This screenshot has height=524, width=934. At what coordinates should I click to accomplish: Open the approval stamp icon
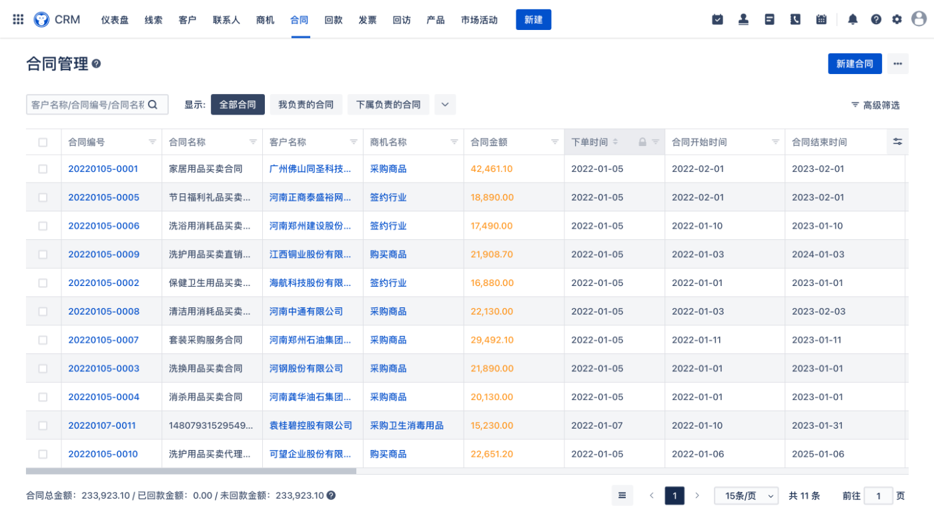(743, 19)
